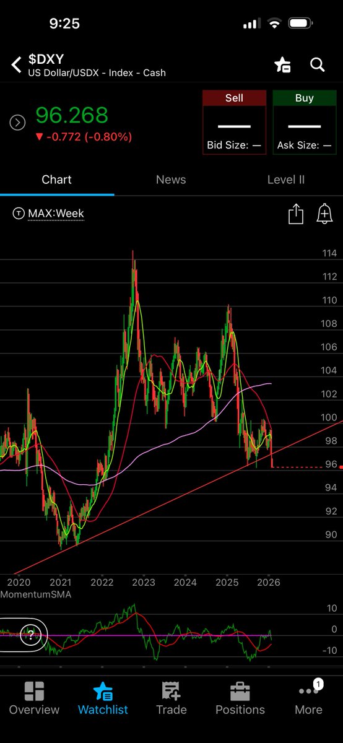Share the chart via share icon
Screen dimensions: 343x743
click(x=296, y=214)
